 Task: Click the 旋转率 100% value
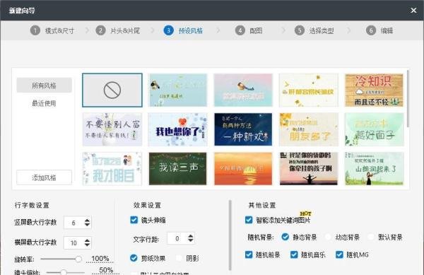[100, 259]
